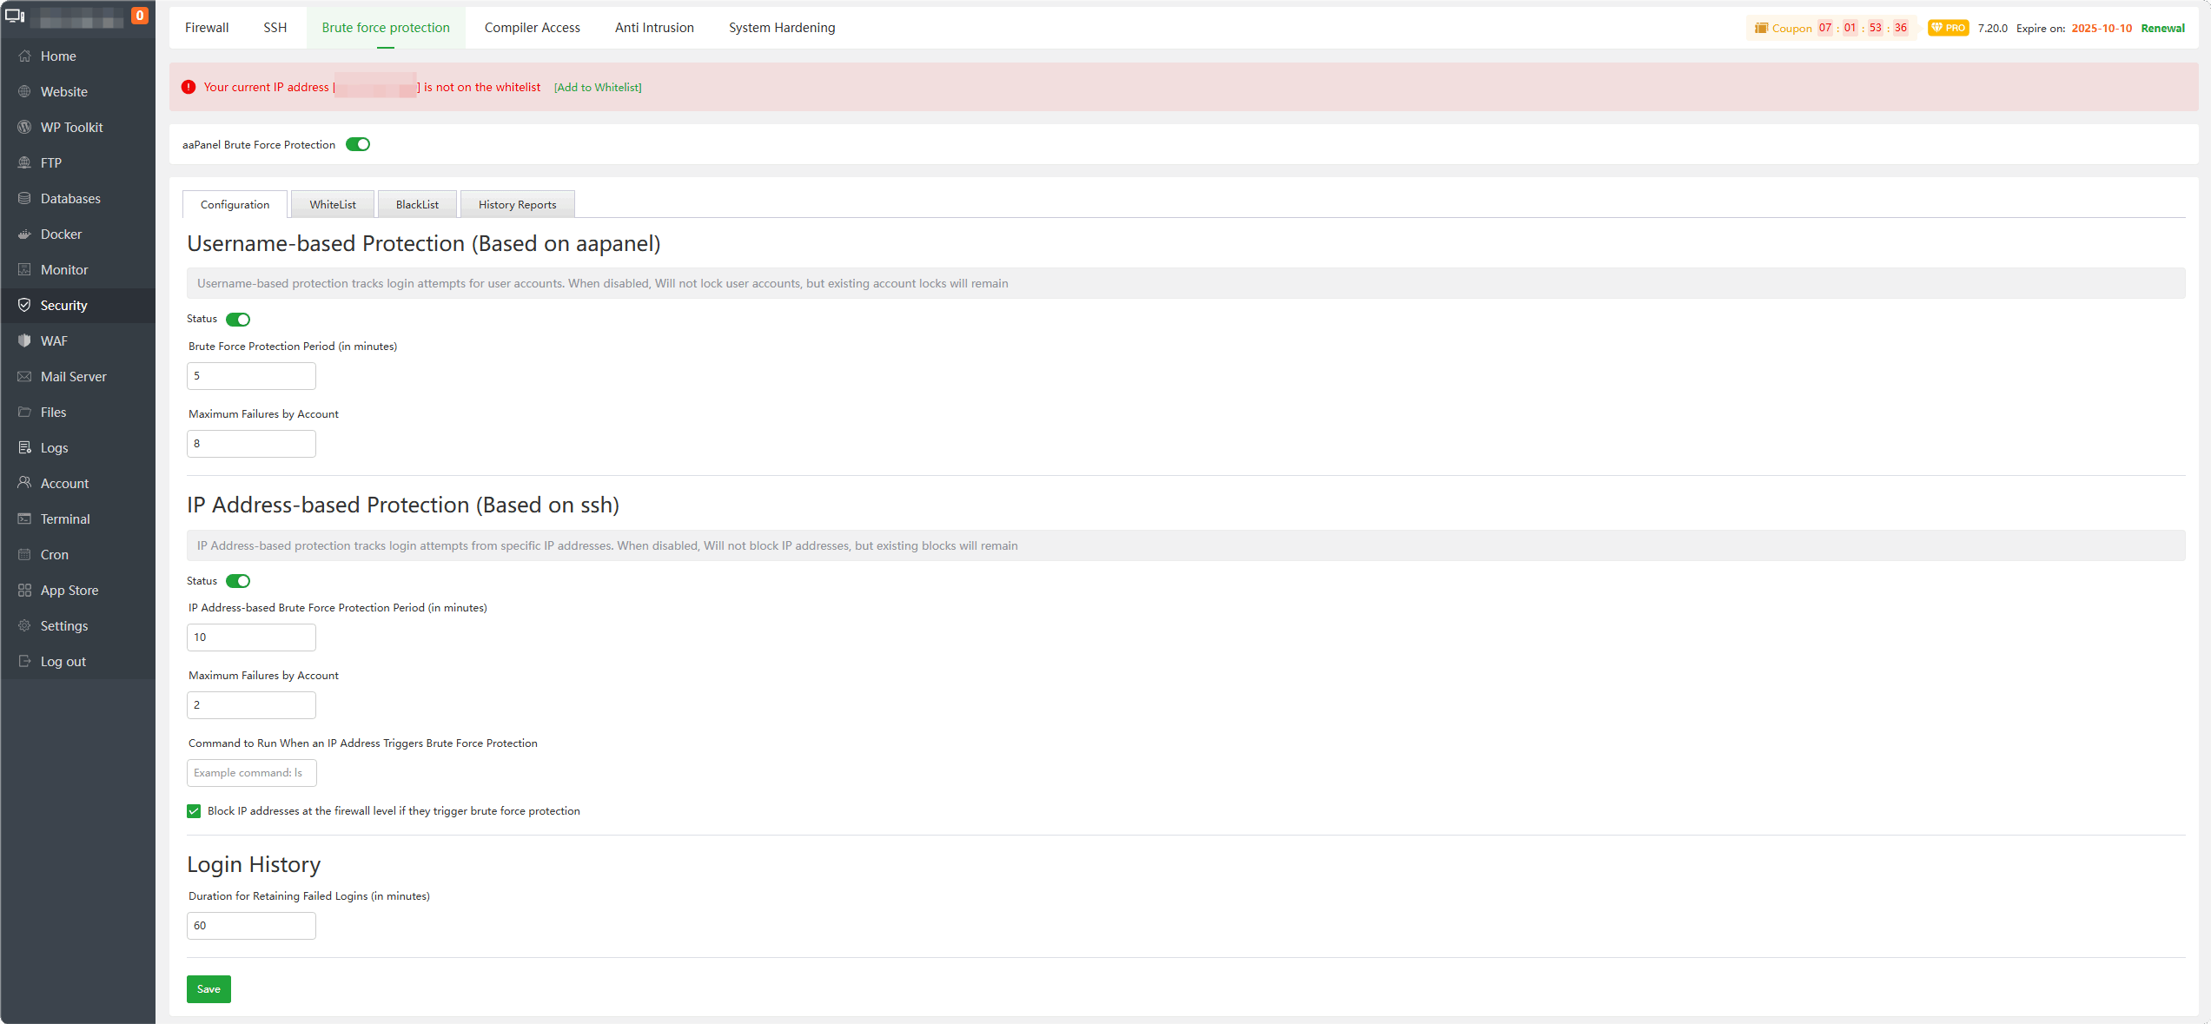Image resolution: width=2211 pixels, height=1024 pixels.
Task: Click the Home icon in the sidebar
Action: click(24, 56)
